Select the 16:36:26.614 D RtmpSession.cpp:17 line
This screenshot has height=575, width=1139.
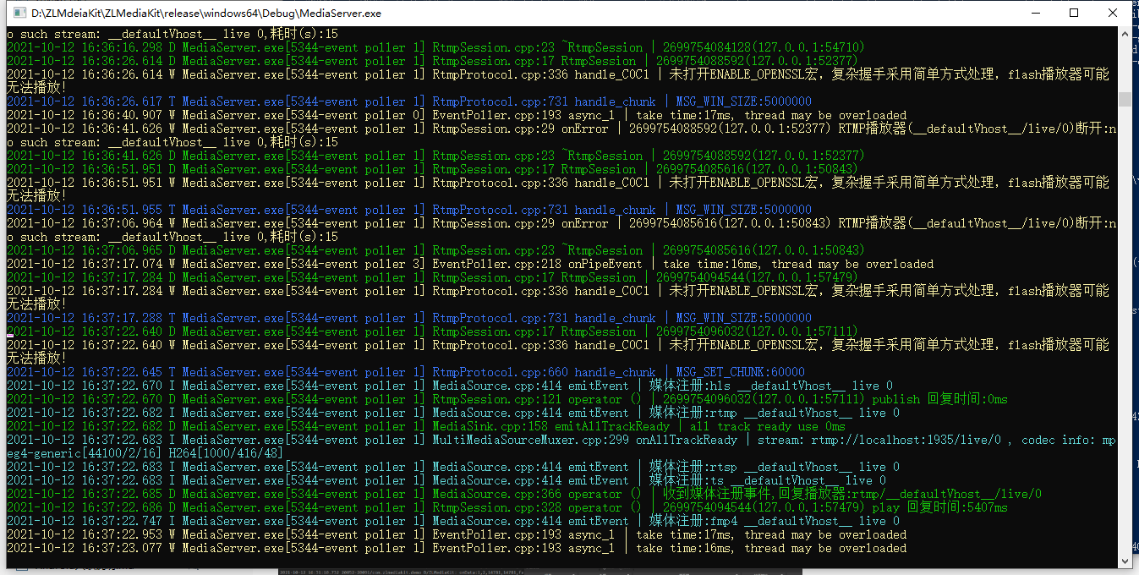tap(432, 61)
